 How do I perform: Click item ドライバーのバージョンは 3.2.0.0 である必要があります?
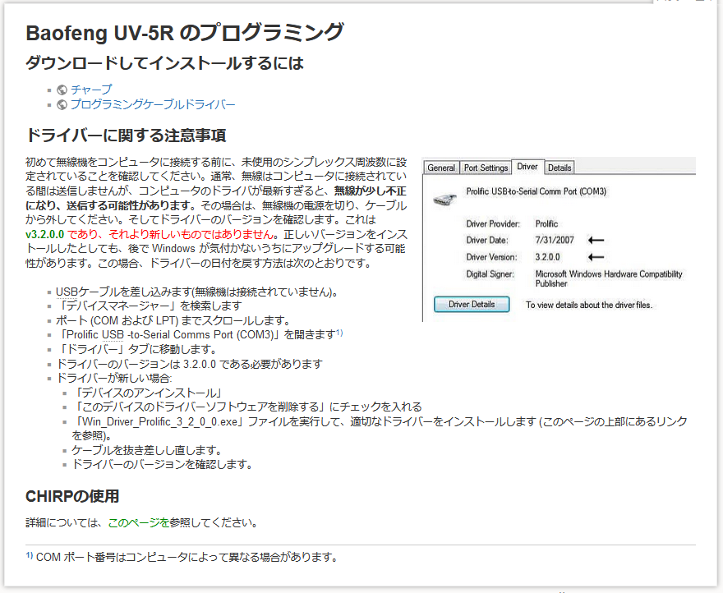(x=189, y=364)
